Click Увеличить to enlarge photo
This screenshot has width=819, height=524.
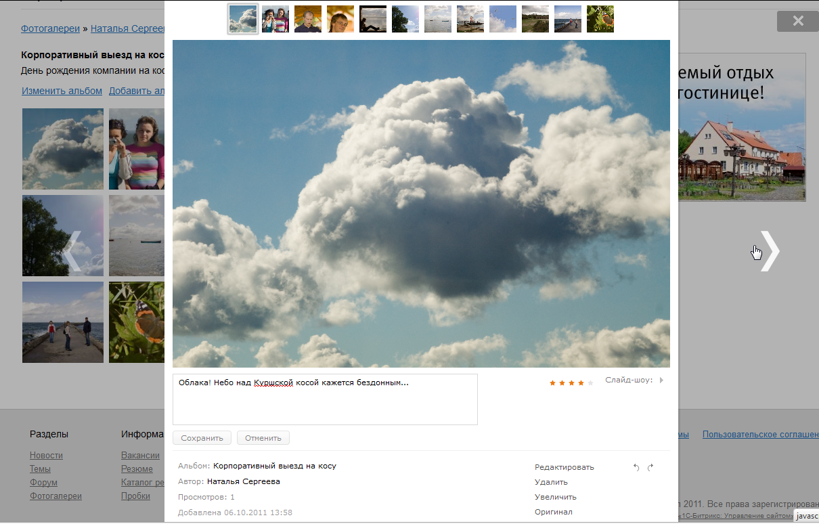coord(555,497)
